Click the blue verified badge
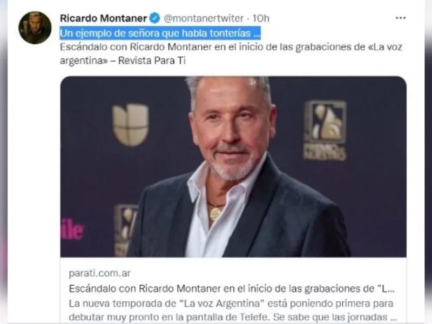 (155, 18)
